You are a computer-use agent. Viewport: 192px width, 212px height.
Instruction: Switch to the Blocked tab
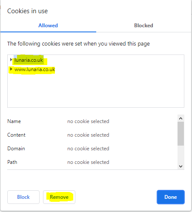[x=143, y=26]
